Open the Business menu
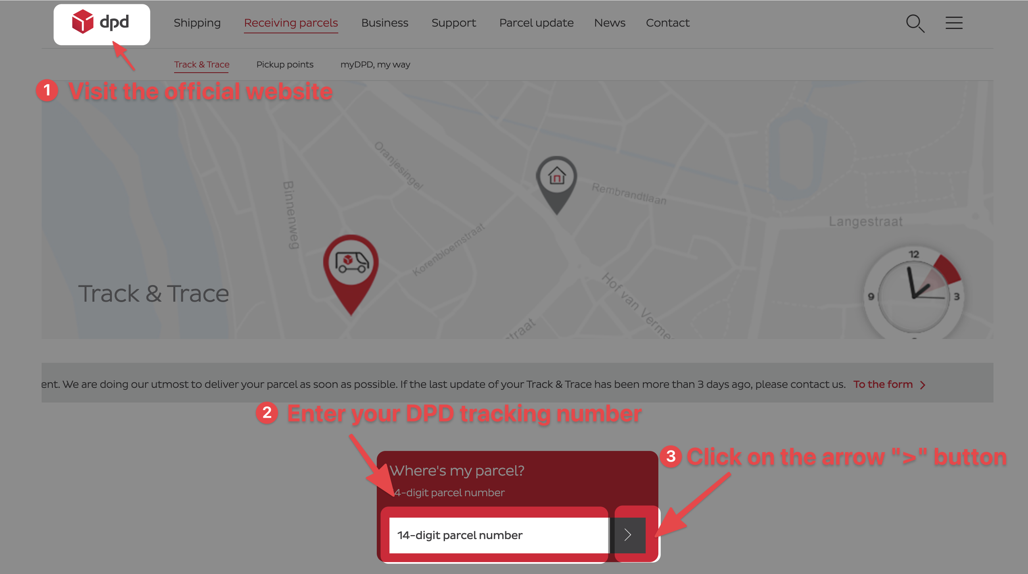 click(385, 23)
